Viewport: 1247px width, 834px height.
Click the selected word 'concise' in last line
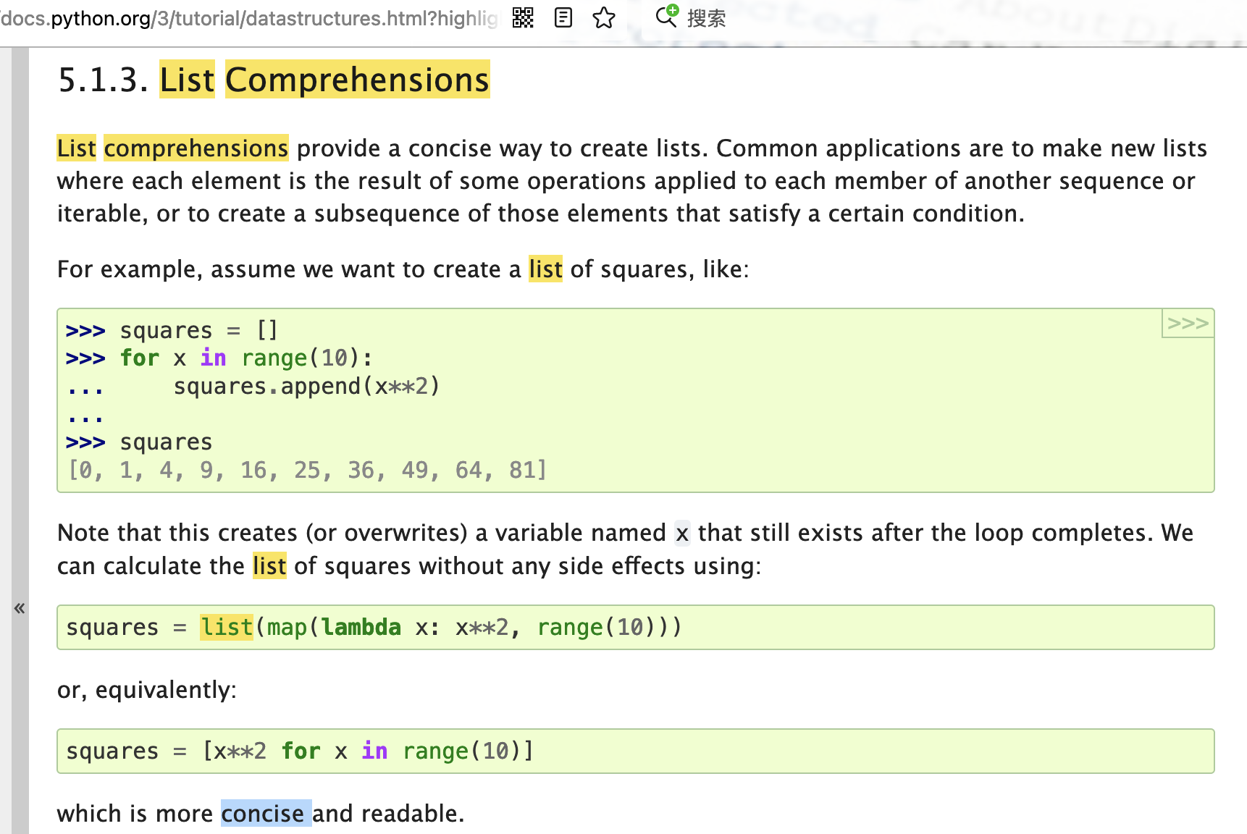pyautogui.click(x=266, y=814)
